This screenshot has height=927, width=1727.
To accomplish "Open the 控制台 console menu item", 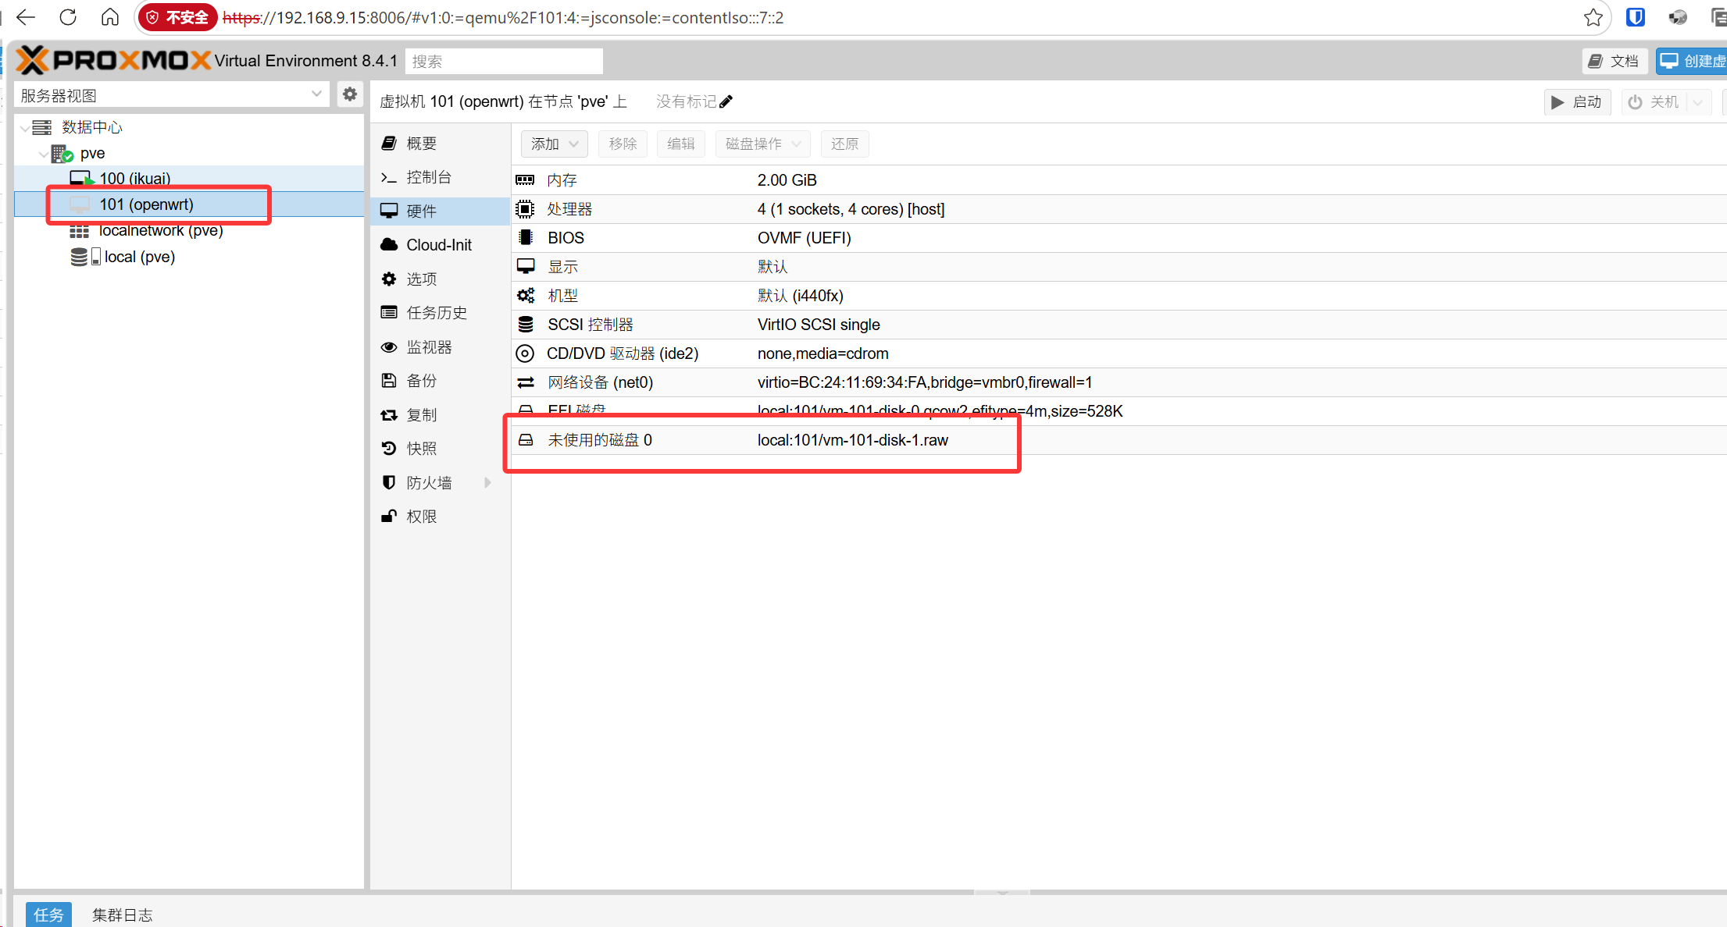I will [x=428, y=177].
